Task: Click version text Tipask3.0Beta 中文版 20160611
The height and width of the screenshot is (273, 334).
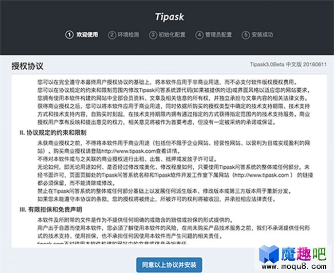Action: [288, 65]
